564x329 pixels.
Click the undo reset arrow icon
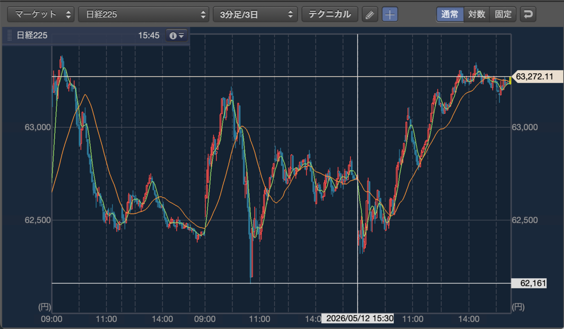(528, 14)
